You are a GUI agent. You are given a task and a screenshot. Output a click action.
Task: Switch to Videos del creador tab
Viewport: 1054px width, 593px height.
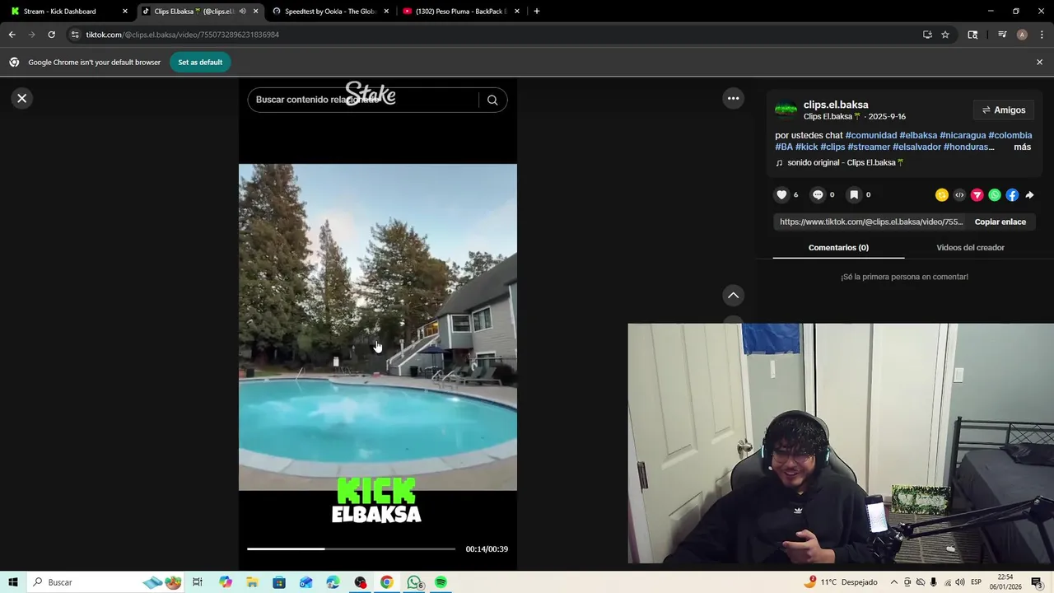click(x=970, y=247)
